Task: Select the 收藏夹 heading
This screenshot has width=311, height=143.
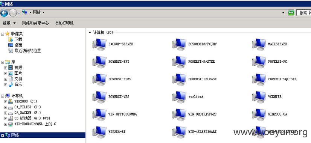Action: click(x=17, y=34)
